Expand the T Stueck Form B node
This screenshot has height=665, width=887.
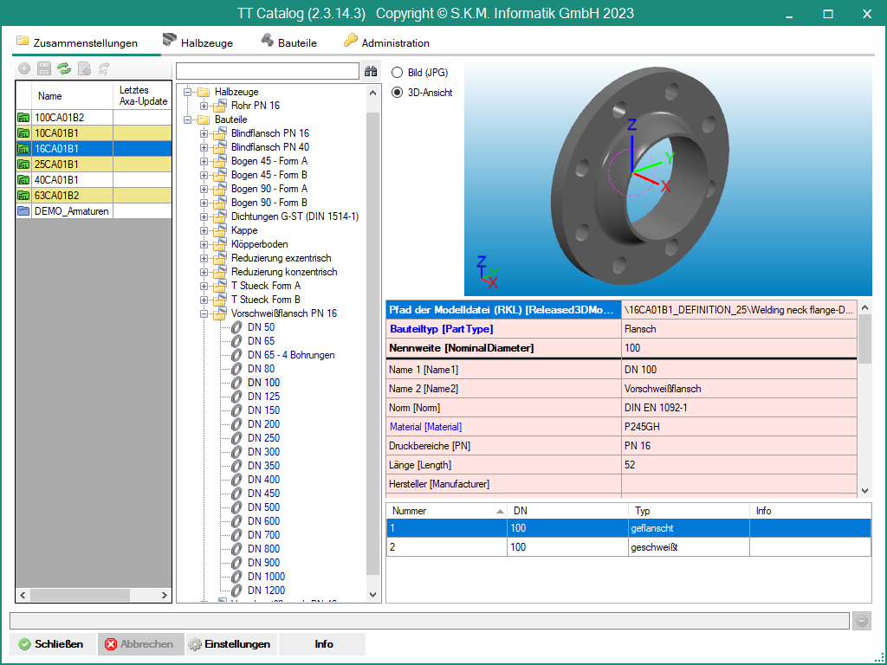[204, 300]
